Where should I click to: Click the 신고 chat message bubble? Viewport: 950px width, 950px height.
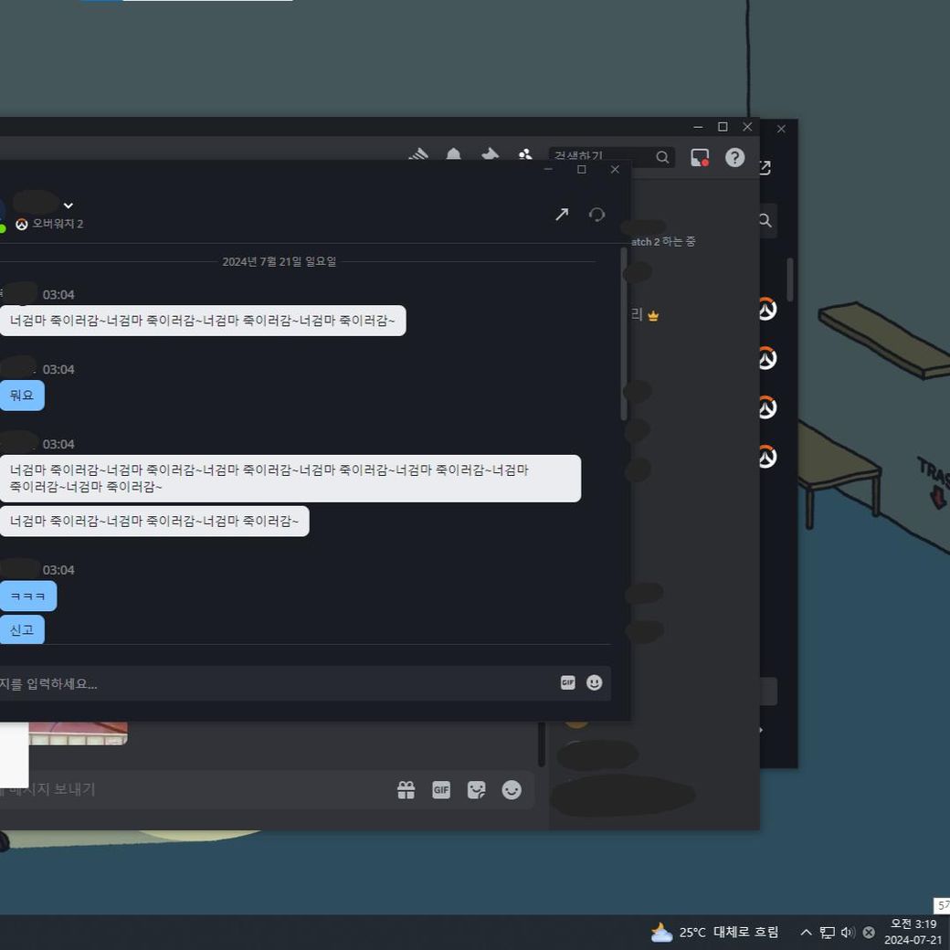pos(21,629)
